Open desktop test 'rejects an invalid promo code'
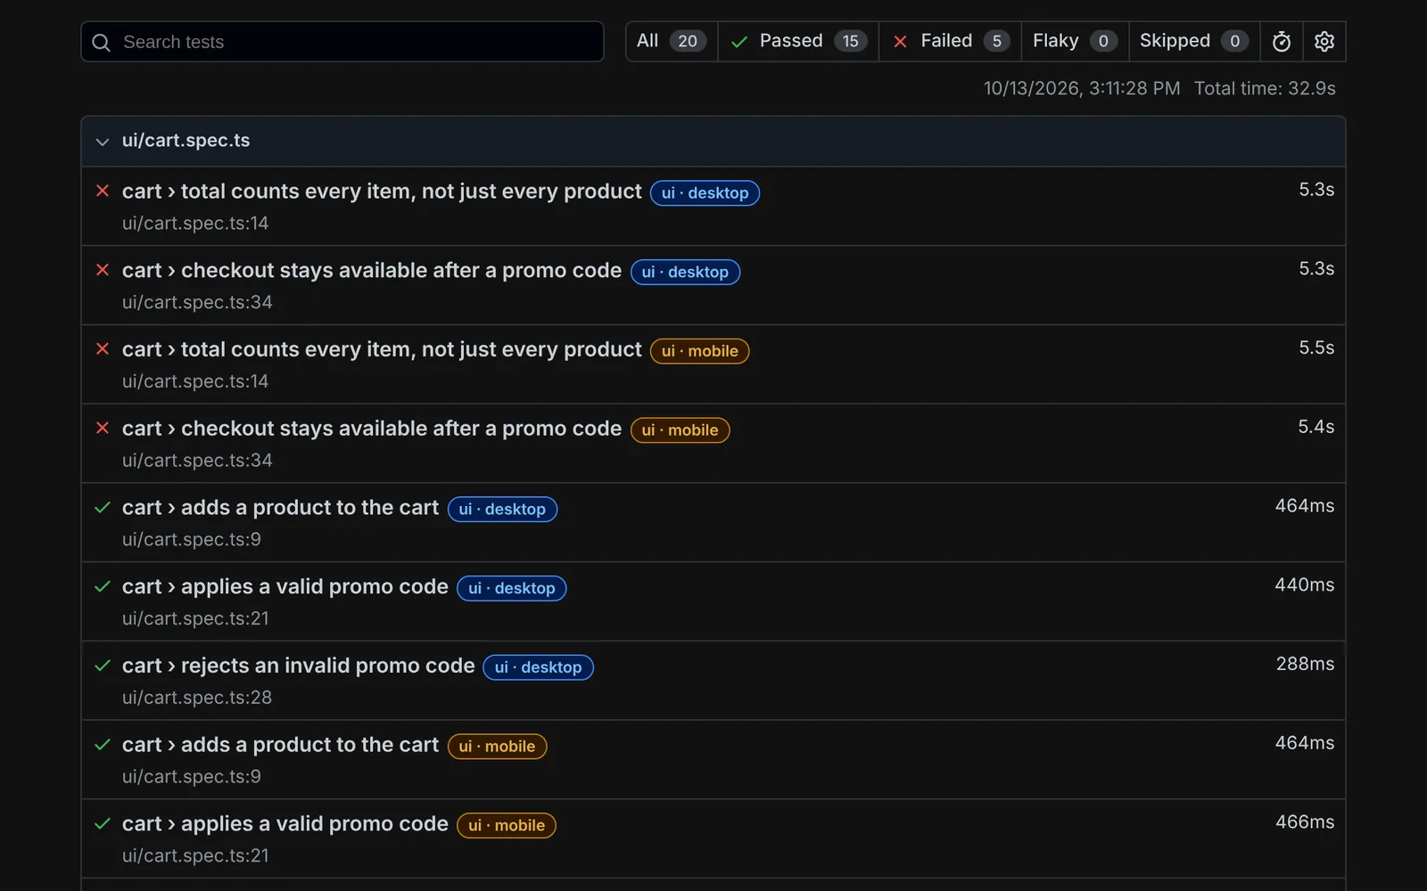The width and height of the screenshot is (1427, 891). [x=298, y=666]
